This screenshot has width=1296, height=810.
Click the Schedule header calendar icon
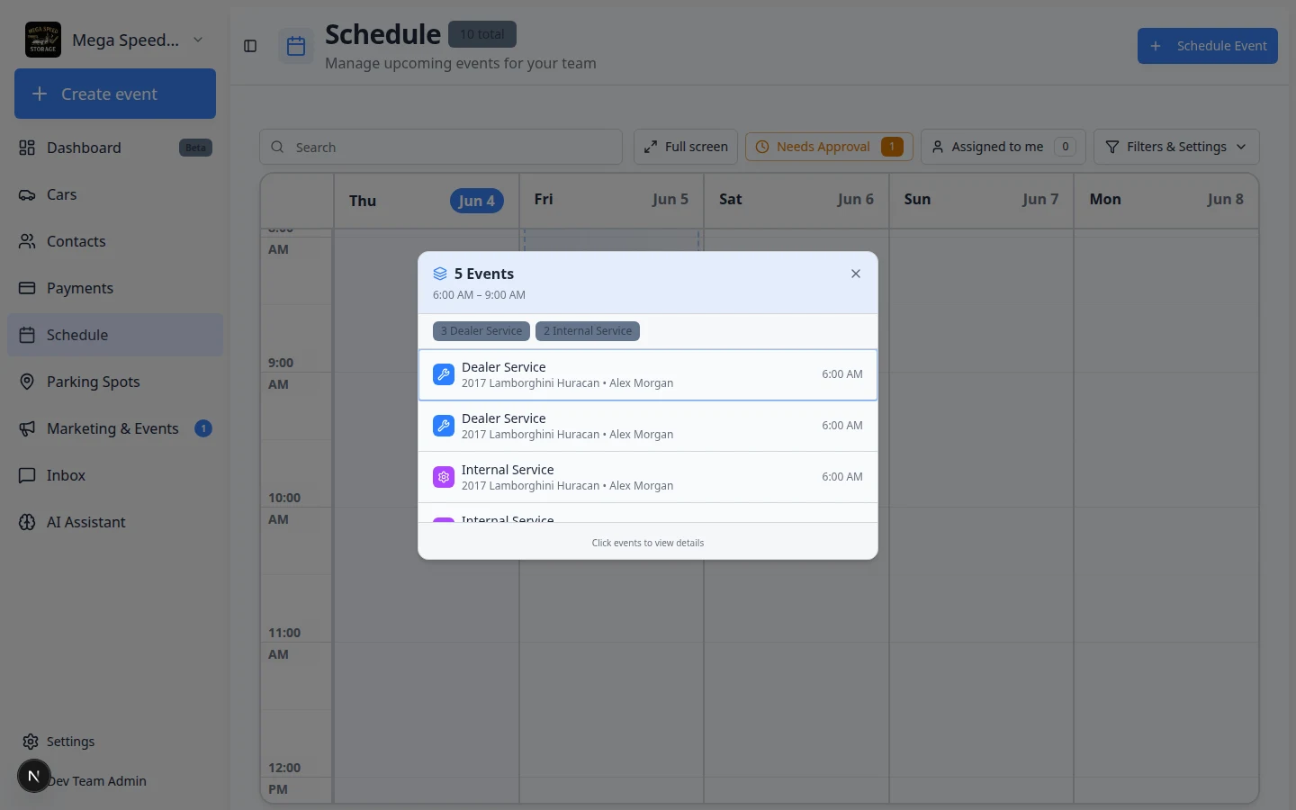pos(296,46)
